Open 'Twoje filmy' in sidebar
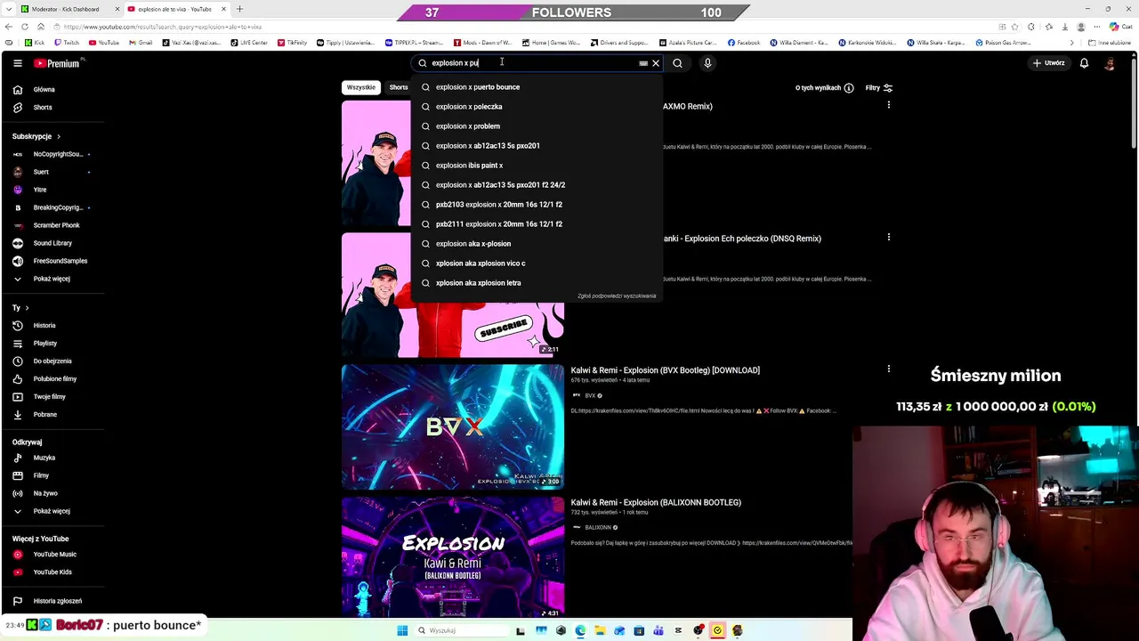The width and height of the screenshot is (1139, 641). 53,397
